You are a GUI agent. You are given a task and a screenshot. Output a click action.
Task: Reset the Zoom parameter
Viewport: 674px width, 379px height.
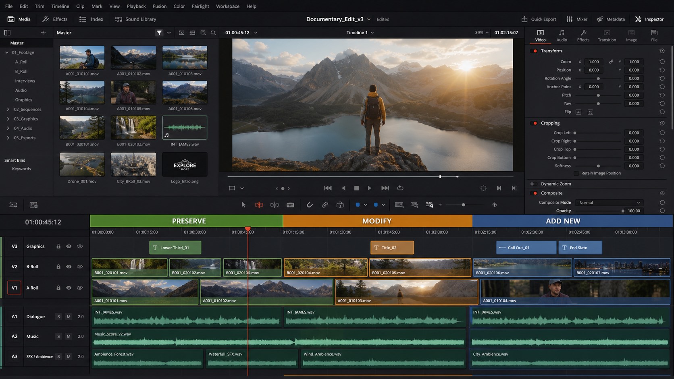(x=662, y=62)
